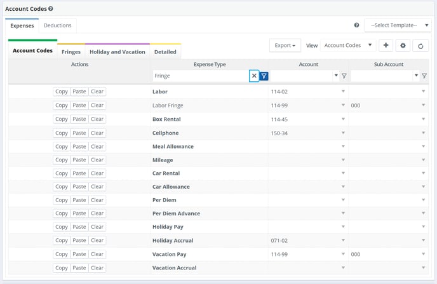Click the help icon beside Account Codes title

click(x=51, y=9)
